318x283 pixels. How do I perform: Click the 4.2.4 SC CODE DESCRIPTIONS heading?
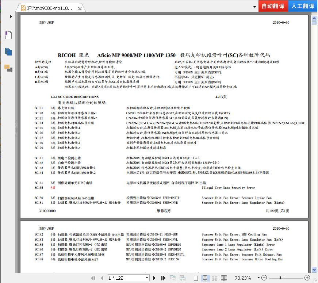coord(74,97)
